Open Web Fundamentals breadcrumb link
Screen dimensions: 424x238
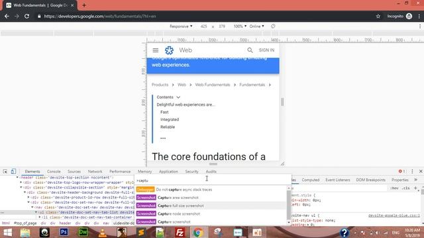coord(212,85)
